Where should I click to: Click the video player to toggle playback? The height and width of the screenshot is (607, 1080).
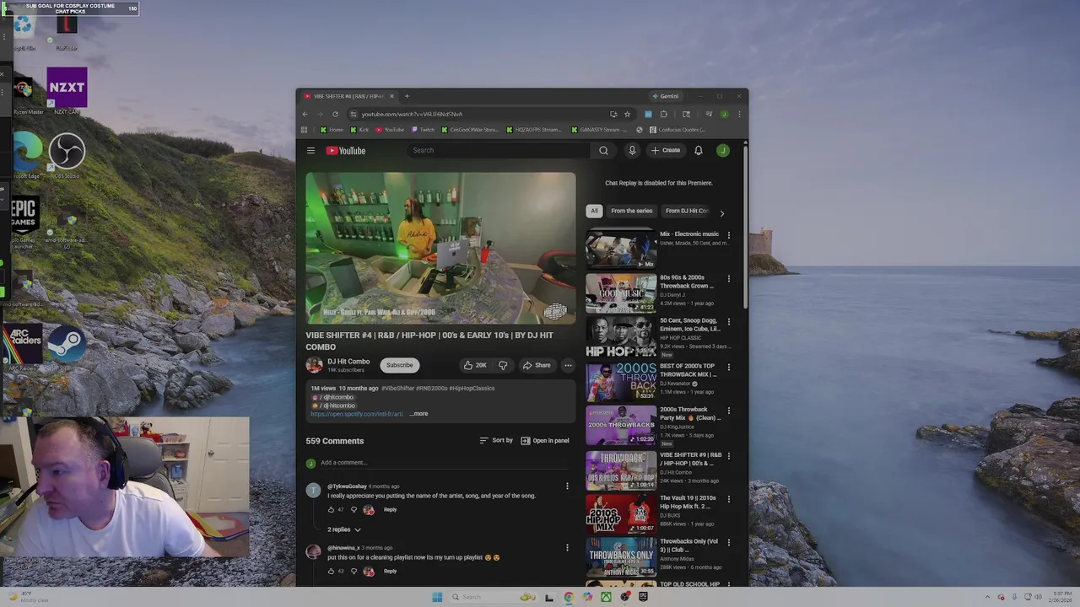(x=440, y=249)
